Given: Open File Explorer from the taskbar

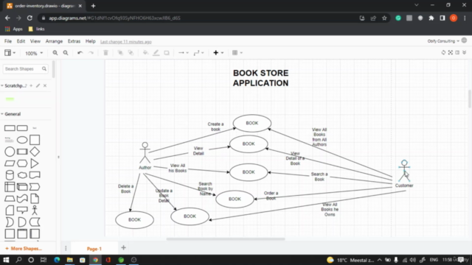Looking at the screenshot, I should click(x=70, y=260).
